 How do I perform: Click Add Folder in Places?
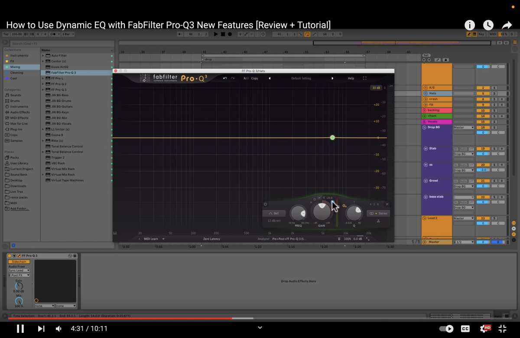[x=19, y=208]
